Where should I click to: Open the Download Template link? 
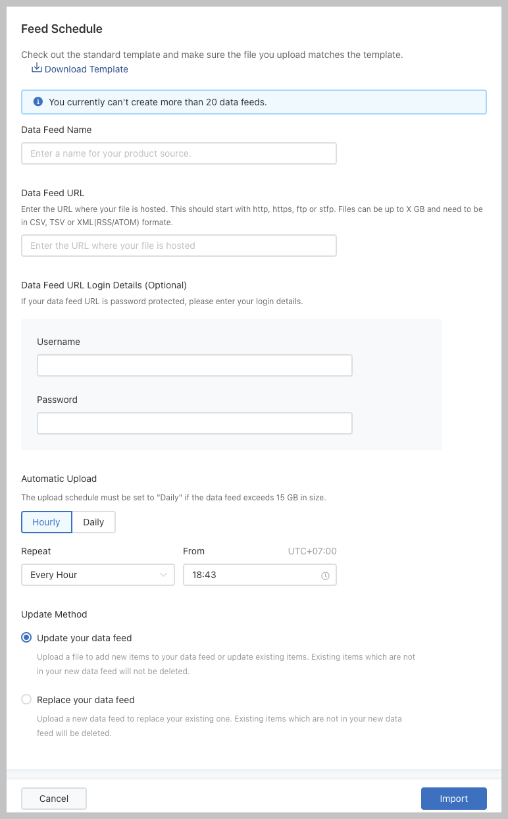(x=86, y=69)
